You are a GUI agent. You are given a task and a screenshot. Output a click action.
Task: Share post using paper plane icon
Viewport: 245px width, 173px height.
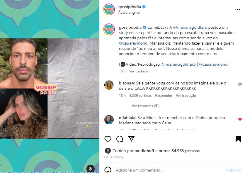click(x=131, y=139)
